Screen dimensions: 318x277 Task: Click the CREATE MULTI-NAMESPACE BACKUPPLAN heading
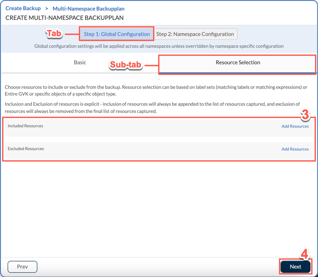point(65,18)
